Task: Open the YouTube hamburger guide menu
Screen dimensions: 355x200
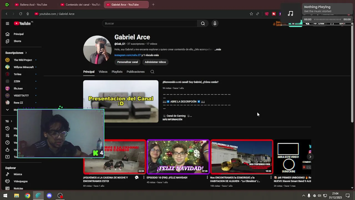Action: pos(7,23)
